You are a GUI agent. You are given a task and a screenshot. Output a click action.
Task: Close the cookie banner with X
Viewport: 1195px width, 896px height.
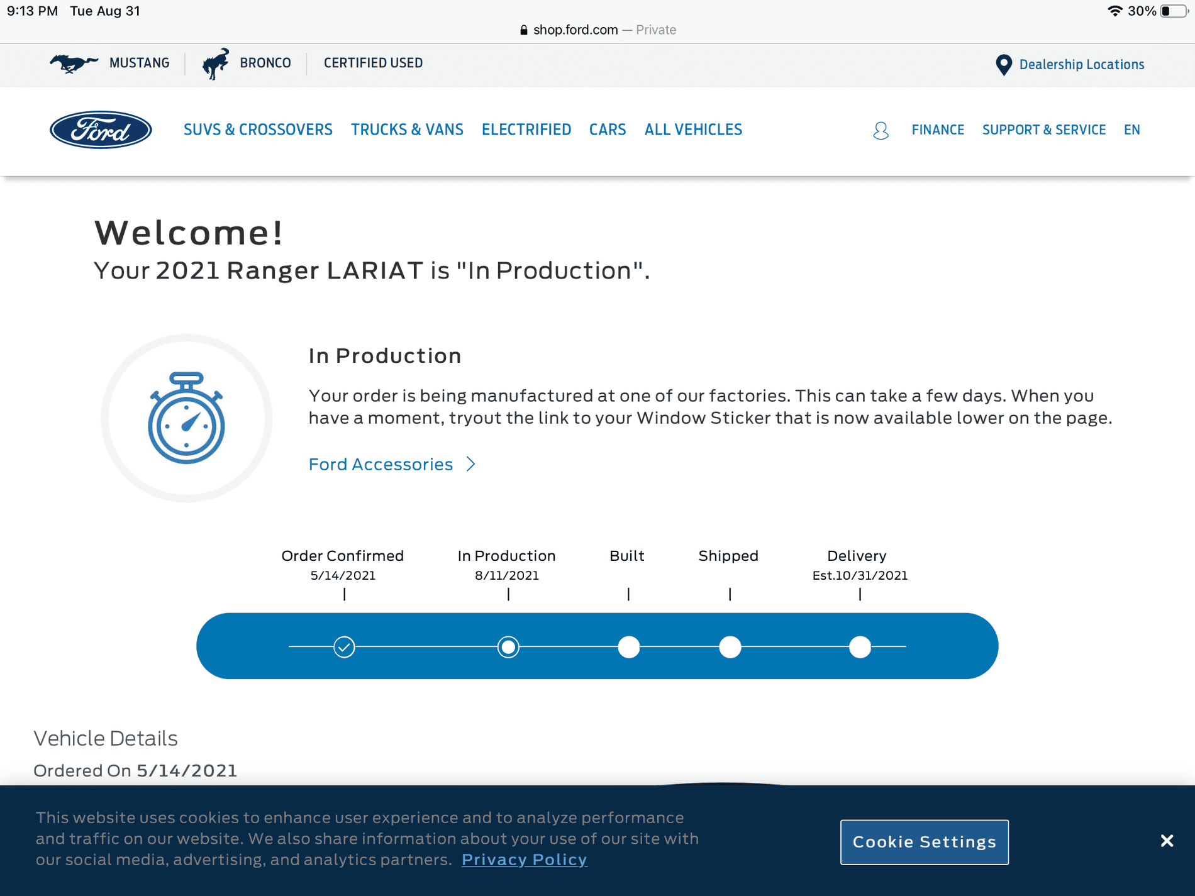point(1167,841)
